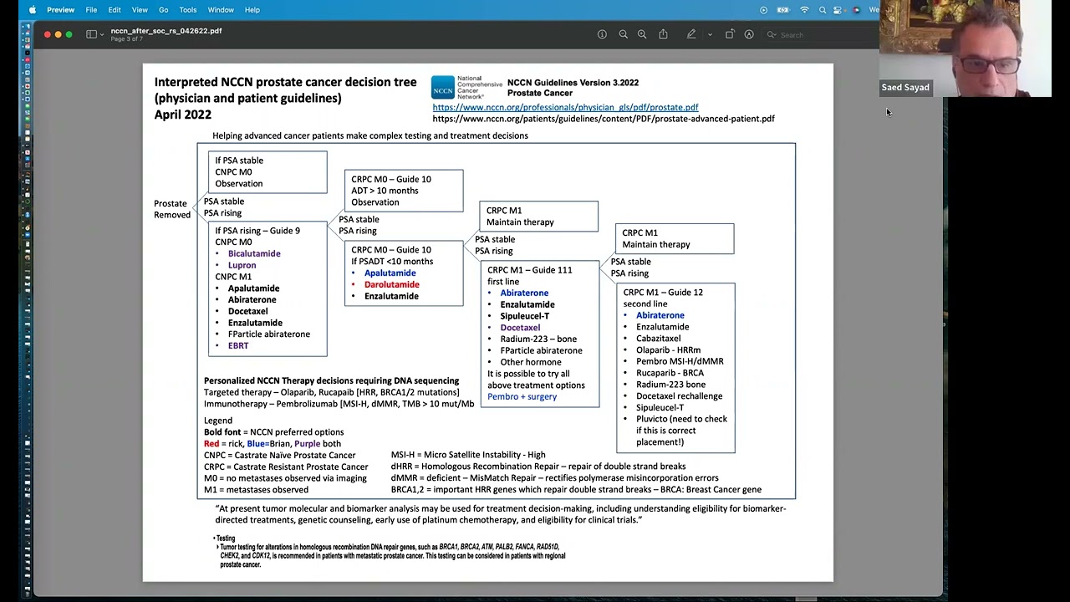Click into the Search field
This screenshot has width=1070, height=602.
(x=819, y=35)
